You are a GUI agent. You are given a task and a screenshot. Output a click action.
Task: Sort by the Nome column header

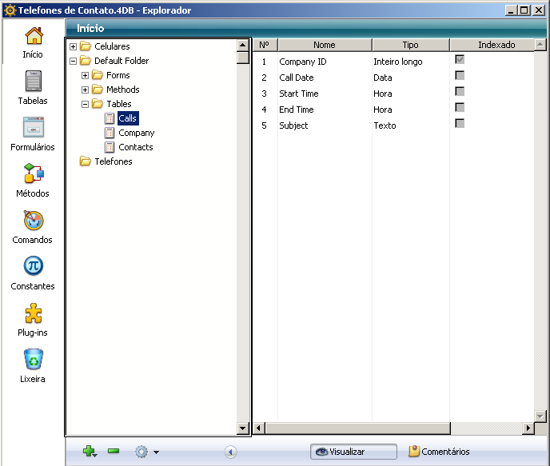[324, 45]
